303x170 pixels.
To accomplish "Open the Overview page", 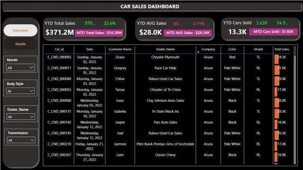I will coord(20,30).
